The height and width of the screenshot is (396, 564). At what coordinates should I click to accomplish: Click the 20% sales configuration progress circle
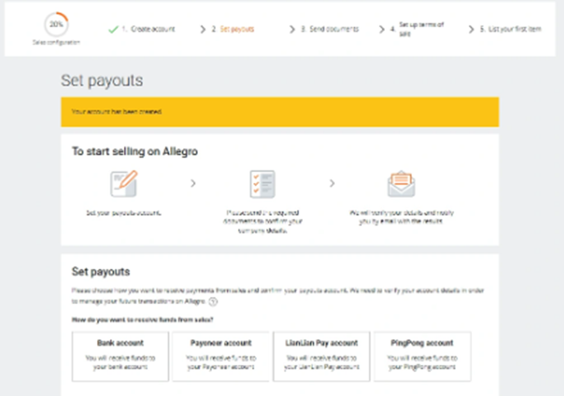coord(56,25)
